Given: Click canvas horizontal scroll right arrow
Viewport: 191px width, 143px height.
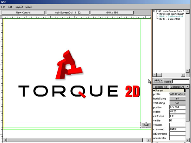Looking at the screenshot, I should pyautogui.click(x=148, y=140).
